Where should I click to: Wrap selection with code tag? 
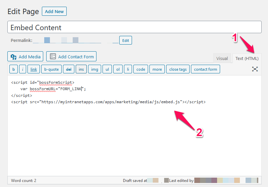pos(141,69)
